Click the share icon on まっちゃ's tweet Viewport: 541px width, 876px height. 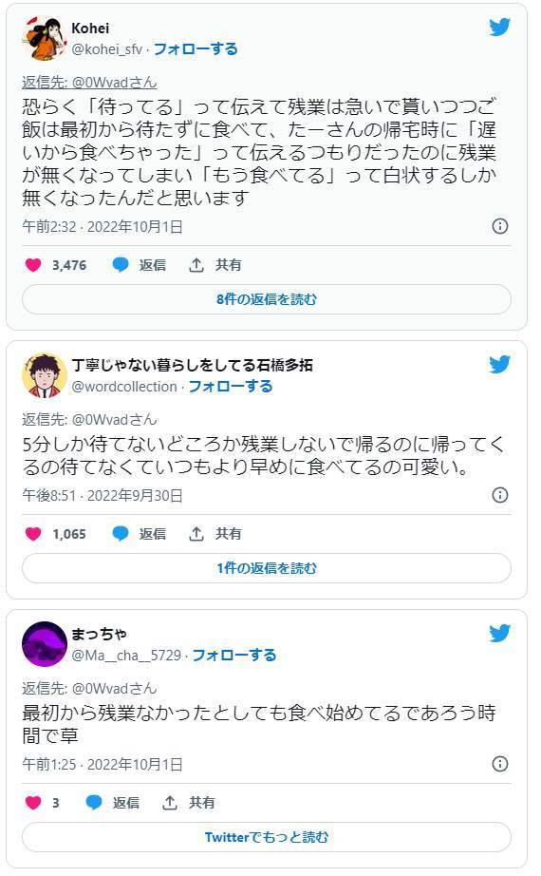(x=169, y=803)
